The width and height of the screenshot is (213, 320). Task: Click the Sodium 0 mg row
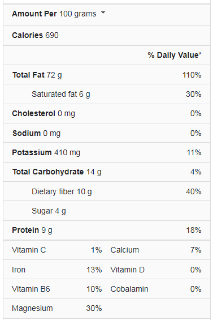107,133
